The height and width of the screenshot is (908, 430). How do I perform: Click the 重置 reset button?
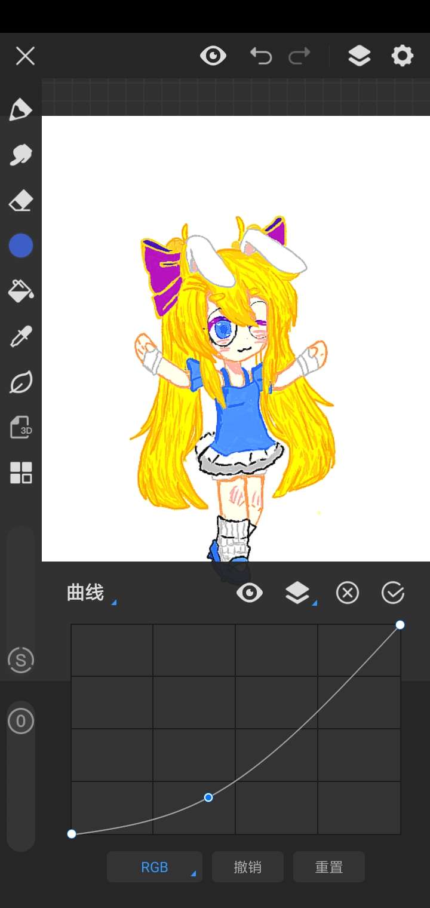(x=329, y=867)
